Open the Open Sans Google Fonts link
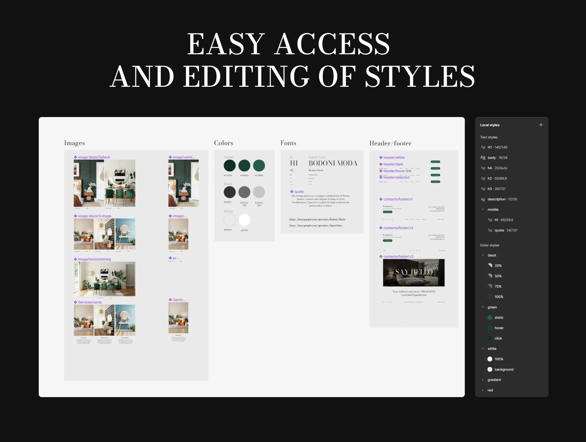This screenshot has width=586, height=442. coord(316,226)
